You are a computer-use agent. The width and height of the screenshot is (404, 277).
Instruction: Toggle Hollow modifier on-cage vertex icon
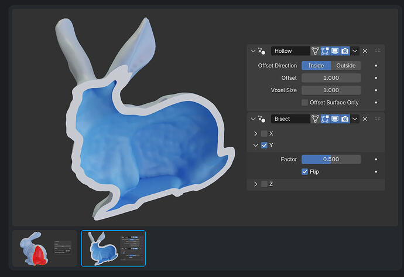click(x=315, y=51)
